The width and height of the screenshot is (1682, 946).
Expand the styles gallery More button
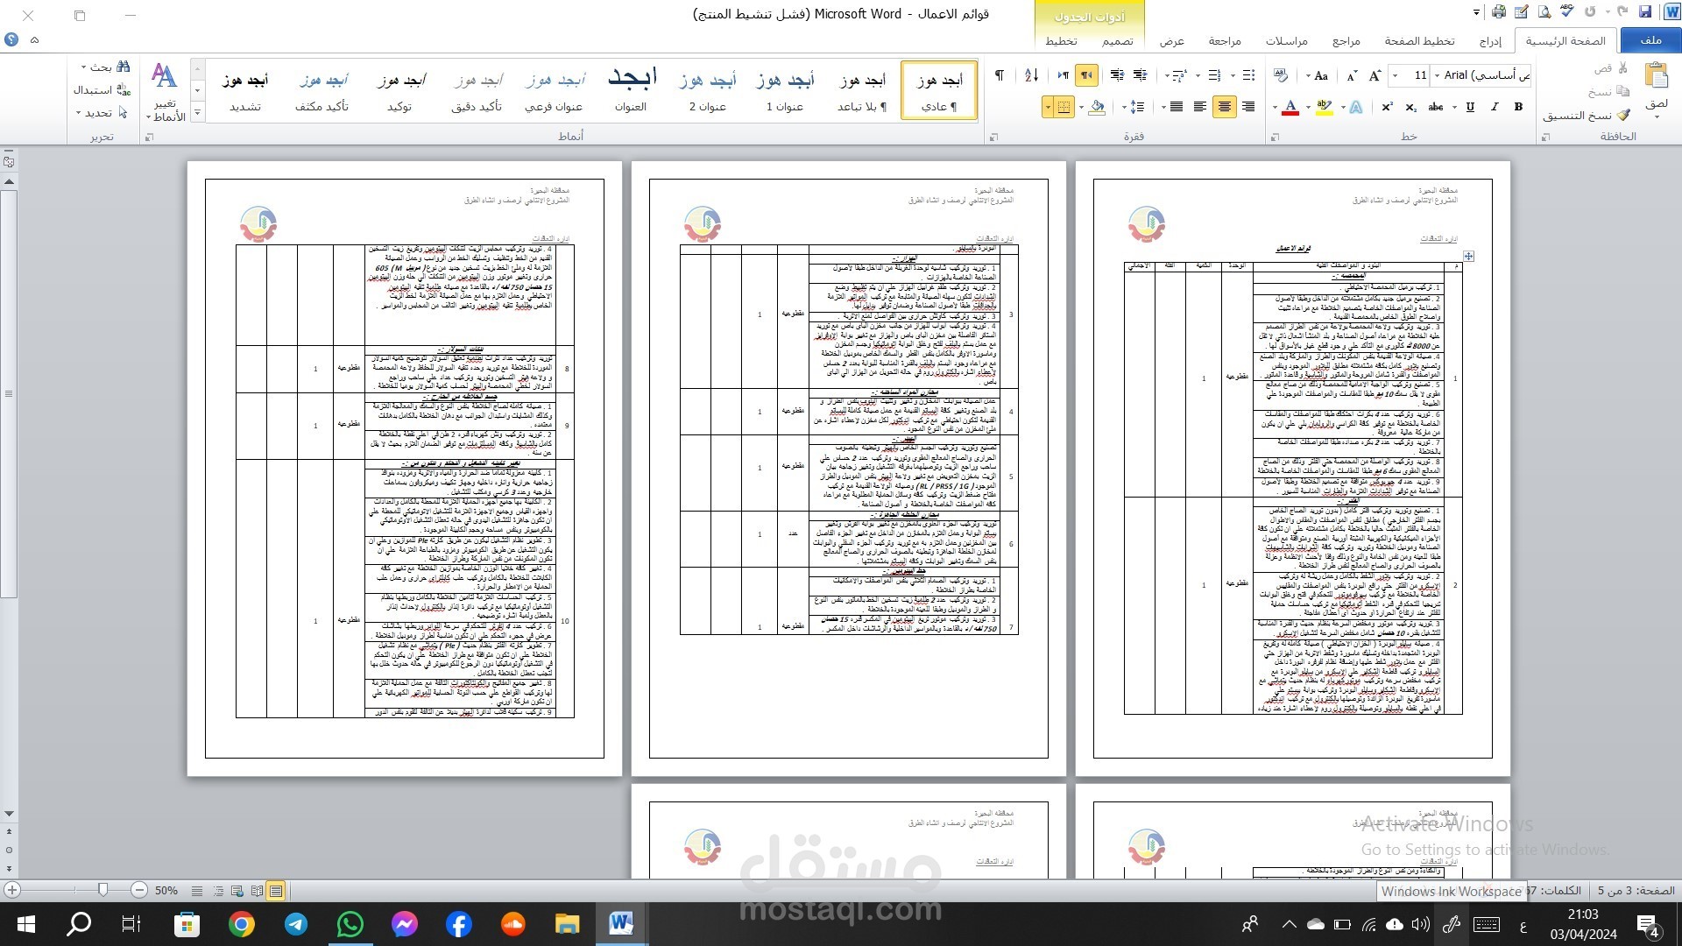click(x=197, y=113)
